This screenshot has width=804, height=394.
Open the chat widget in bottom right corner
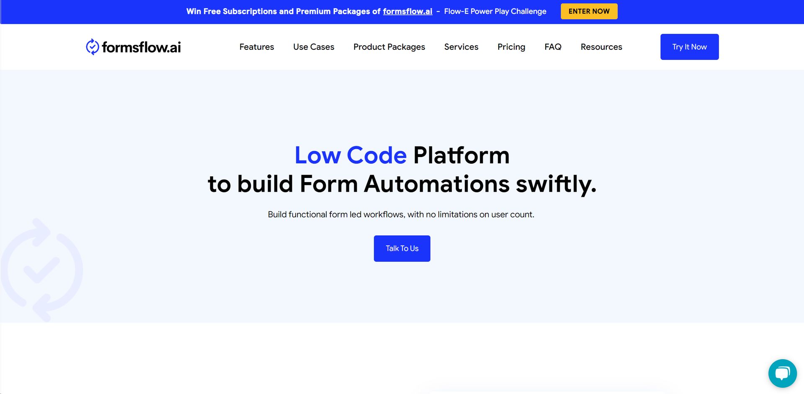tap(783, 373)
